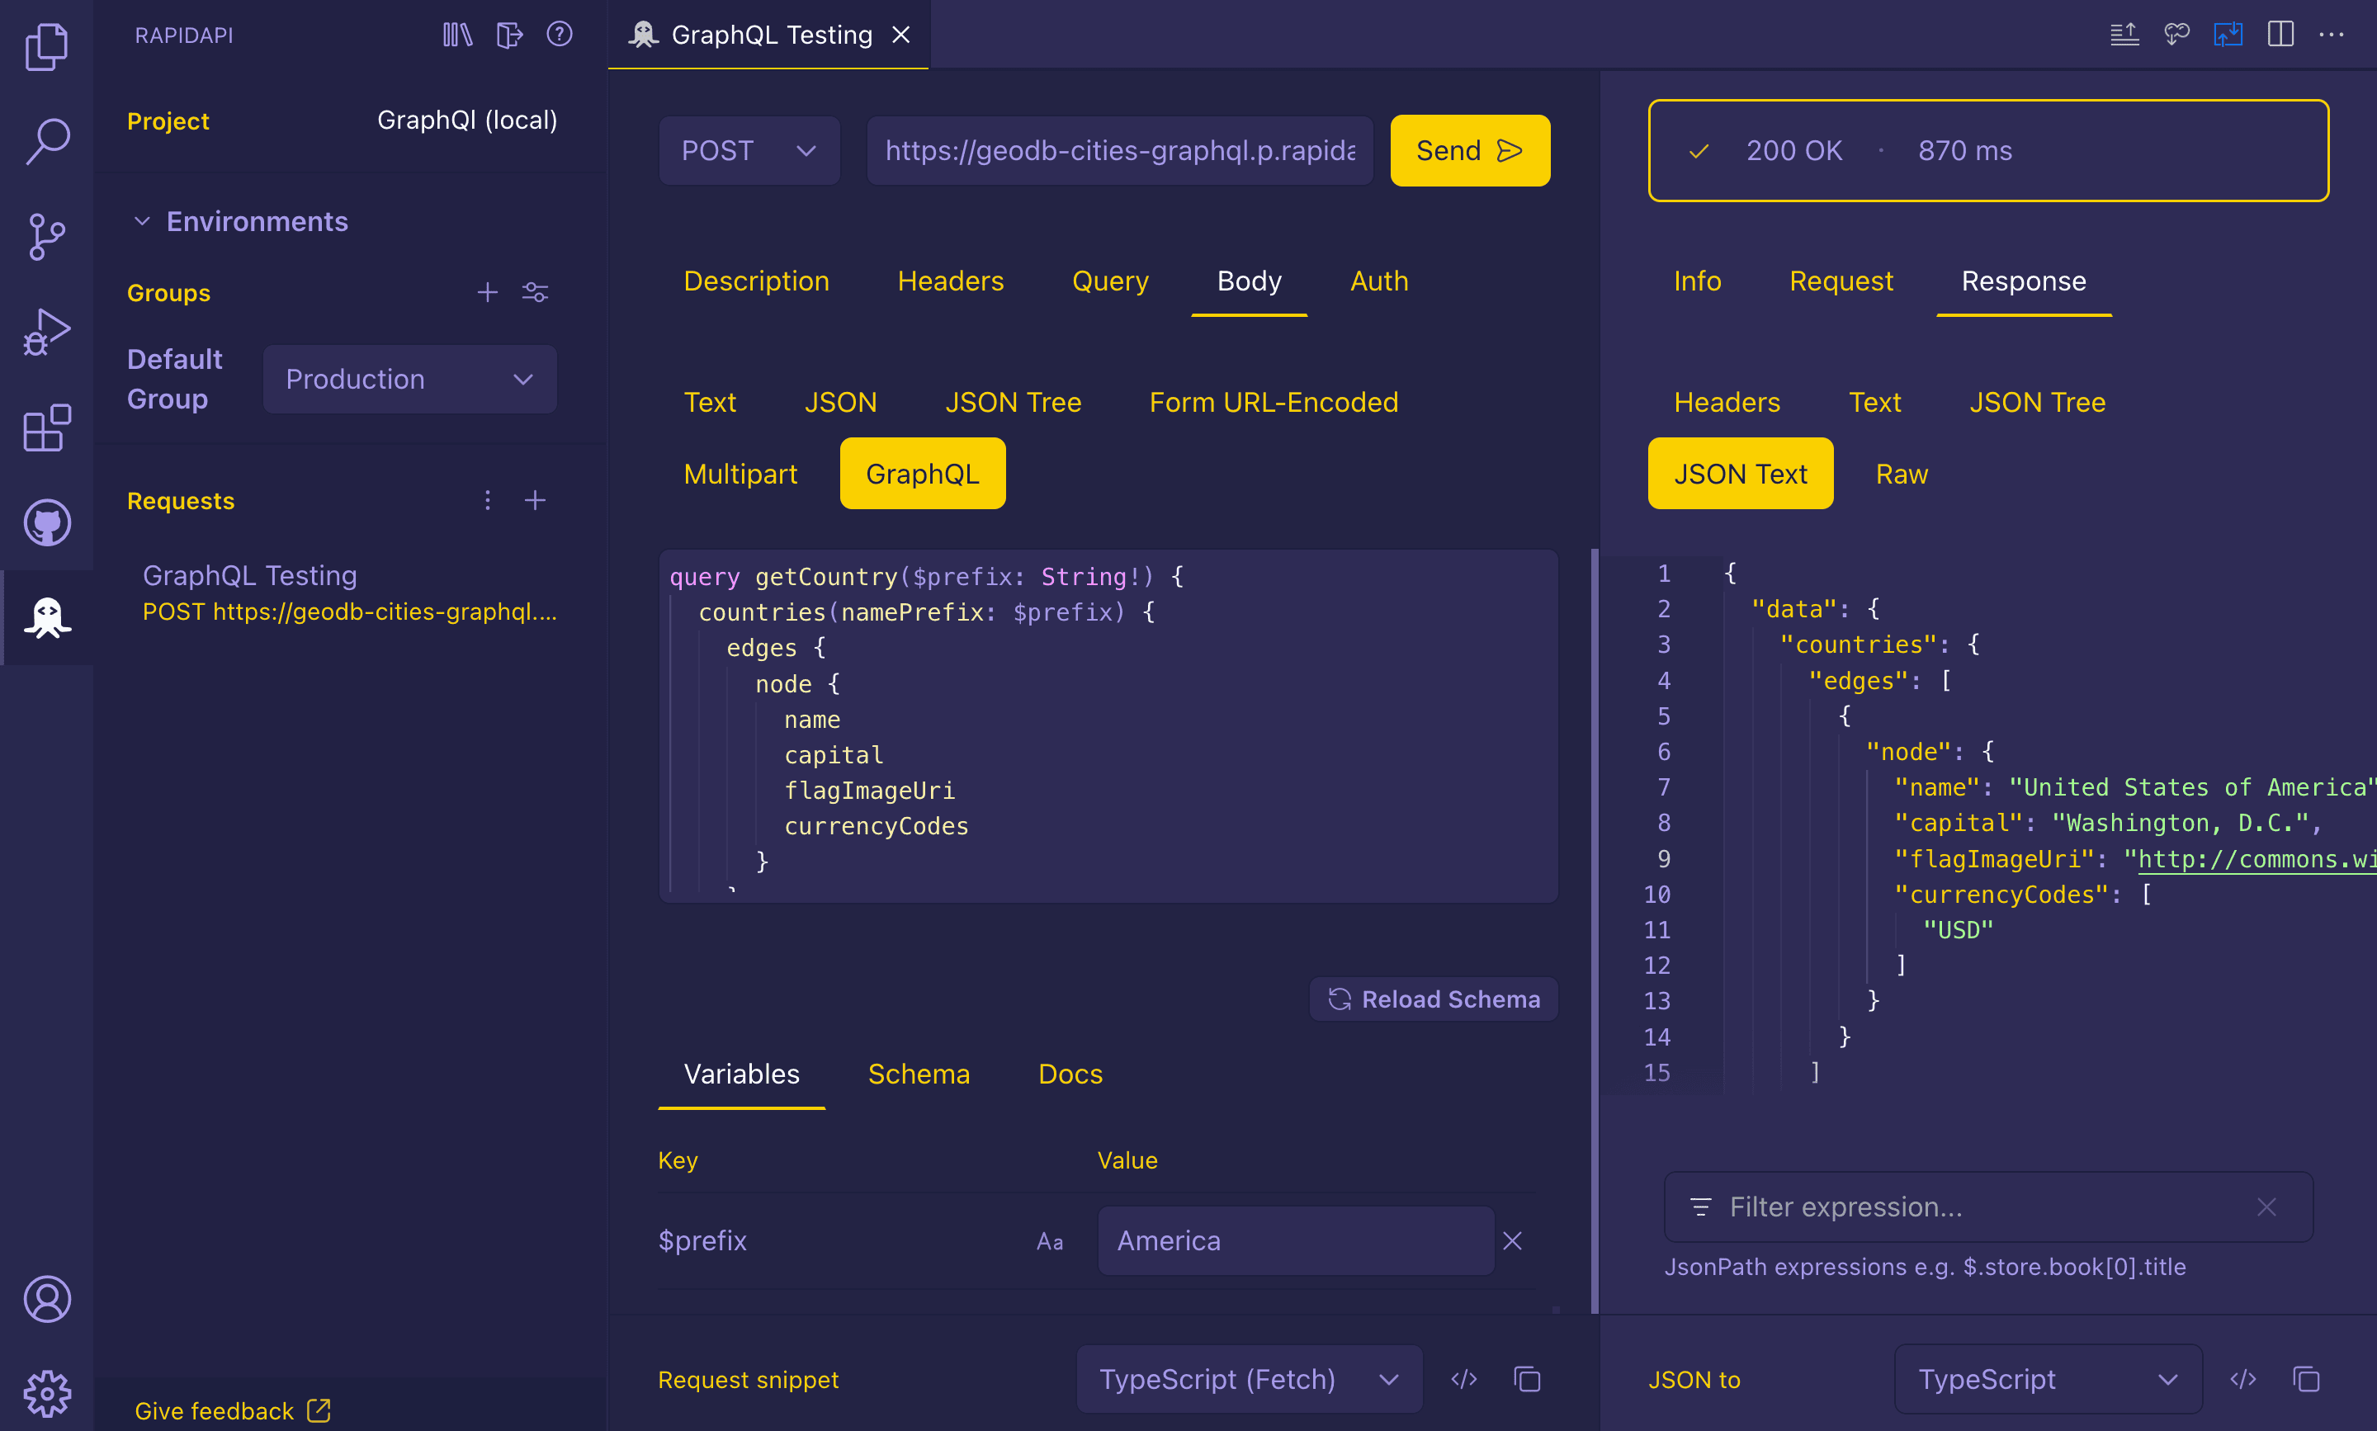The height and width of the screenshot is (1431, 2377).
Task: Click the America variable value field
Action: pos(1296,1241)
